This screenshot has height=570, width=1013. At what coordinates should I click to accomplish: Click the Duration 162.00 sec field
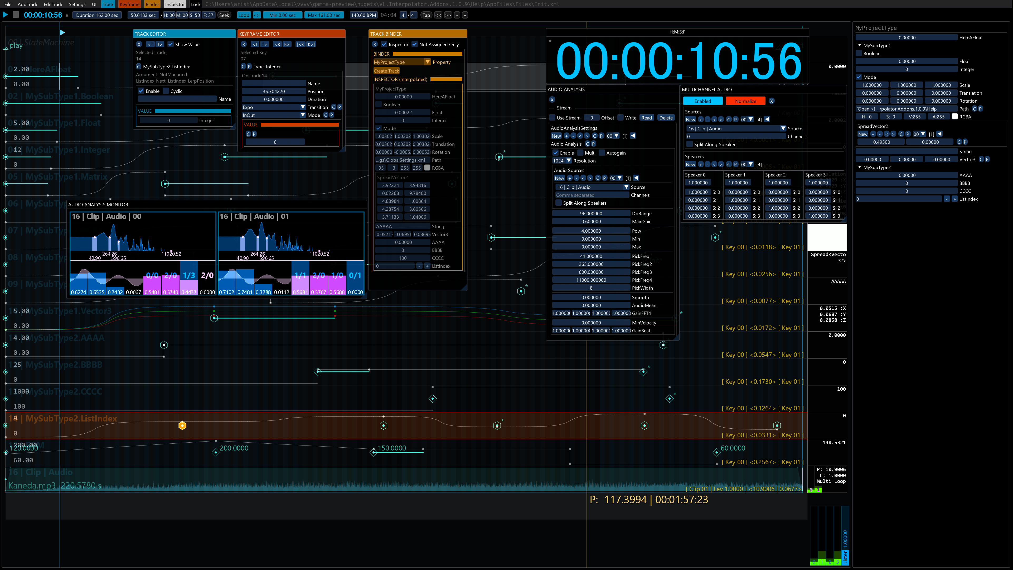[97, 15]
